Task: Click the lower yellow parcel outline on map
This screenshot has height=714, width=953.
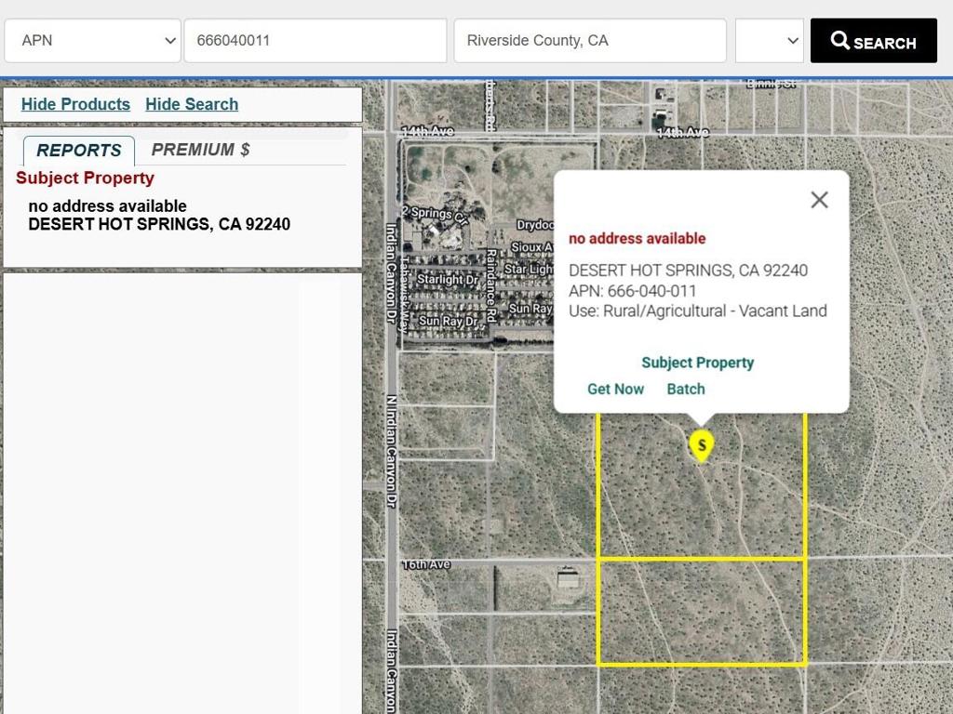Action: click(703, 612)
